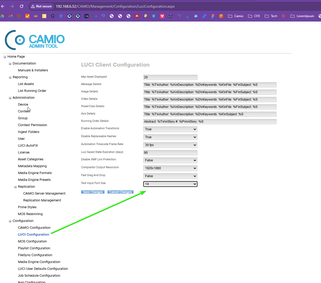Viewport: 321px width, 283px height.
Task: Click the browser address bar URL
Action: tap(115, 6)
